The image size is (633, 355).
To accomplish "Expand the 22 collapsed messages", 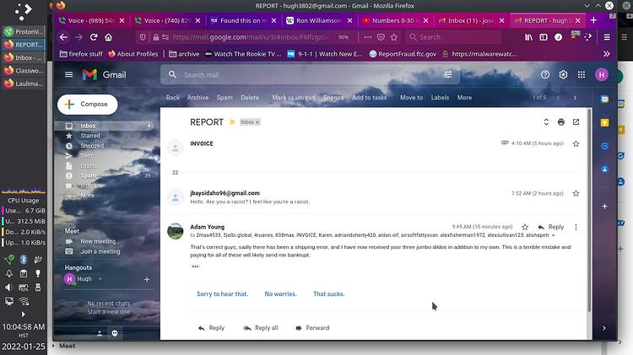I will pyautogui.click(x=176, y=173).
